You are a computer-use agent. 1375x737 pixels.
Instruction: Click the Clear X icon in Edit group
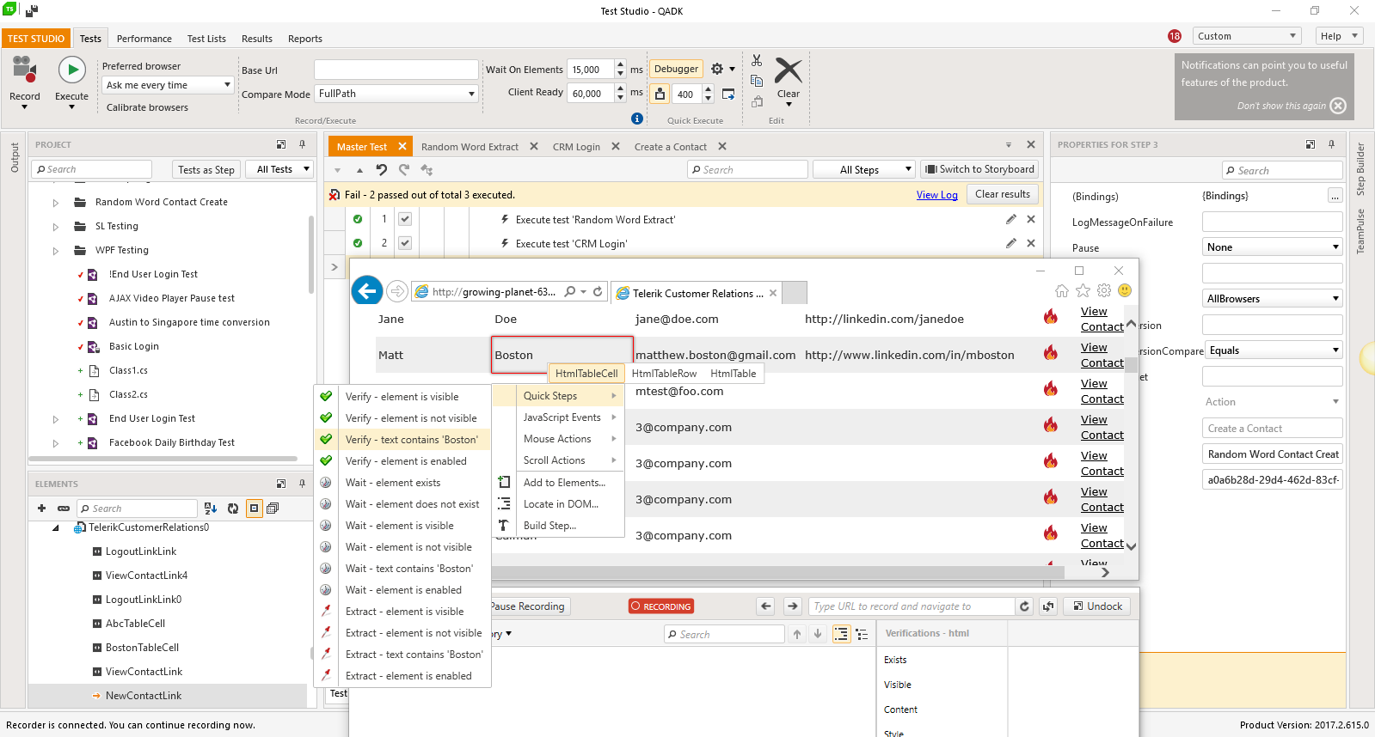click(788, 70)
